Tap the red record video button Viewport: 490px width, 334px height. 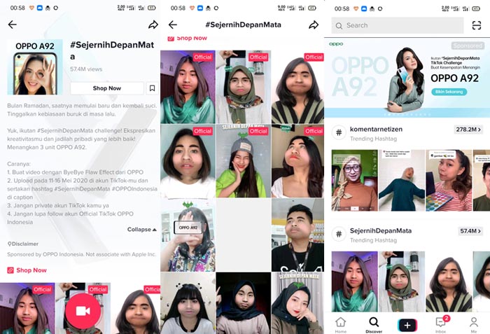[83, 311]
